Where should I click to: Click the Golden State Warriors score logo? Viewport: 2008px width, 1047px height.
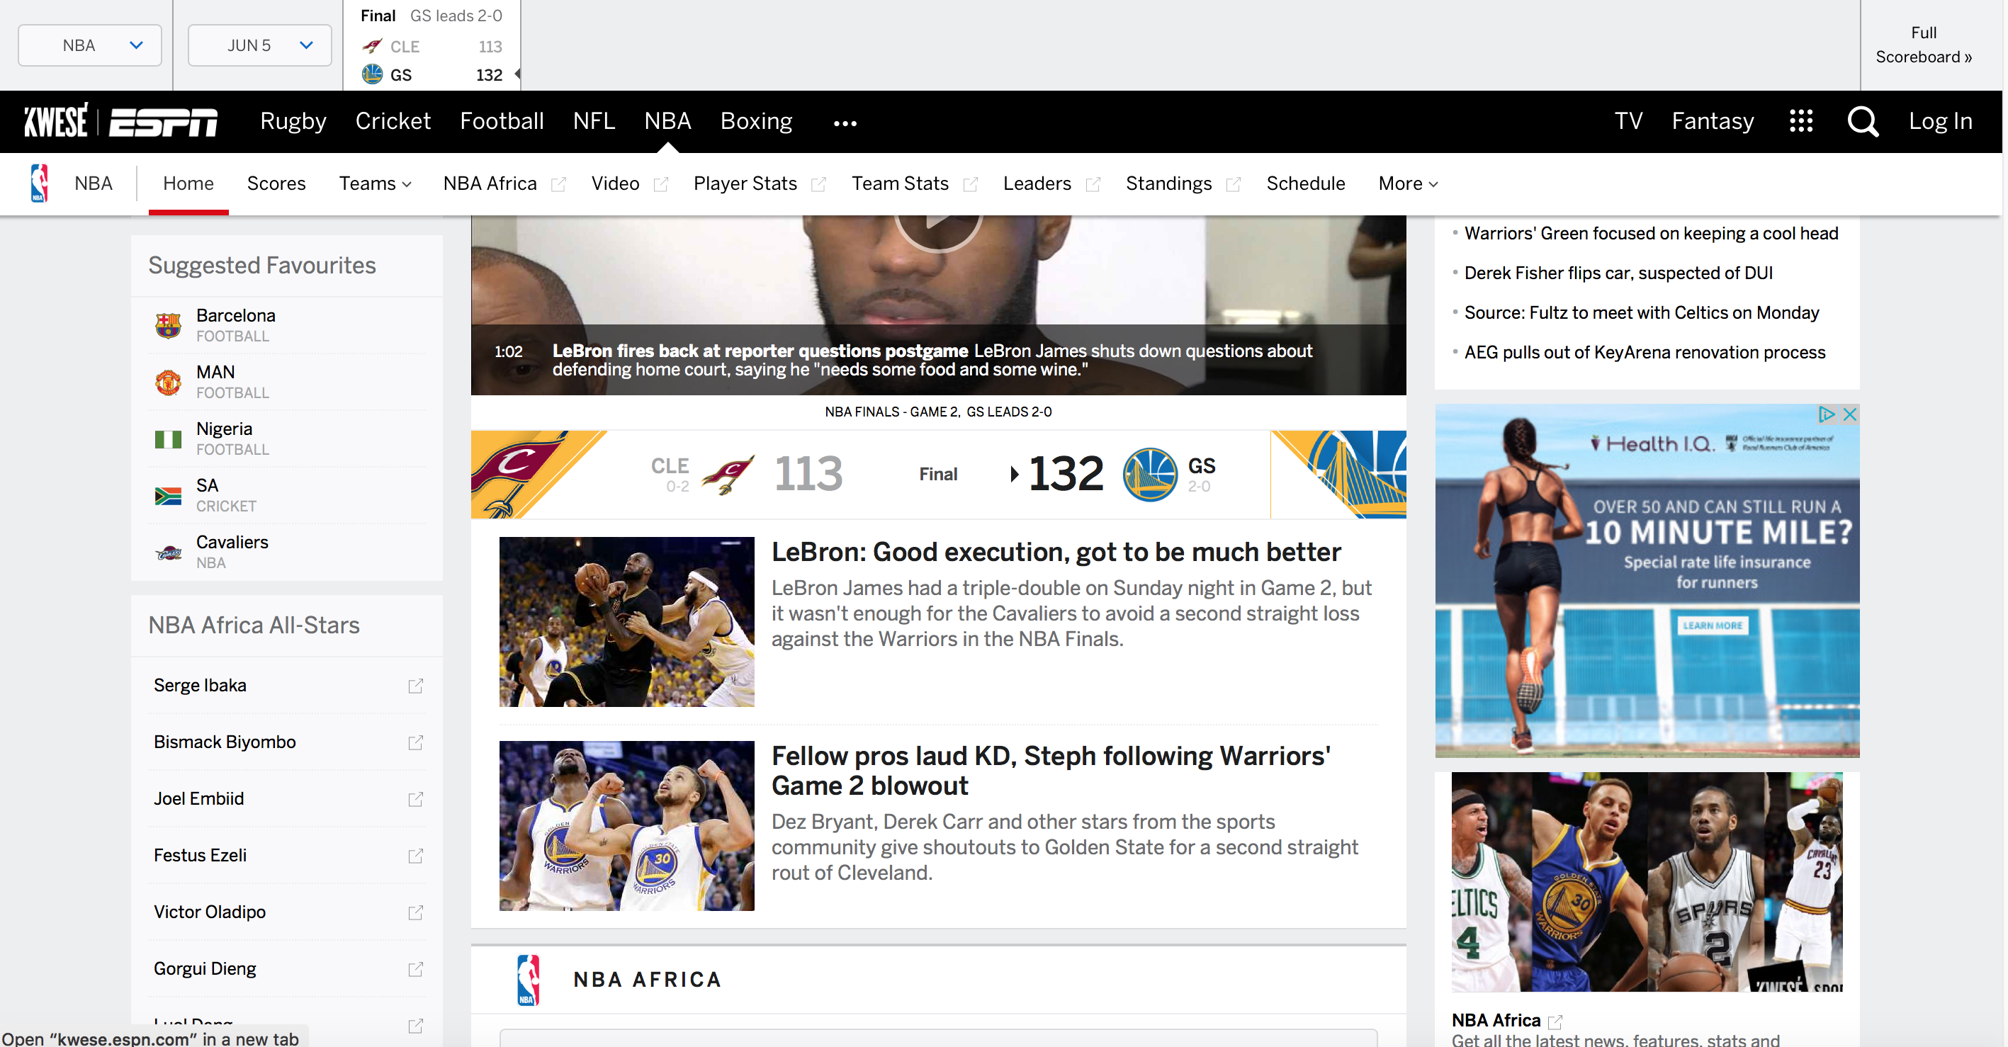tap(1149, 474)
